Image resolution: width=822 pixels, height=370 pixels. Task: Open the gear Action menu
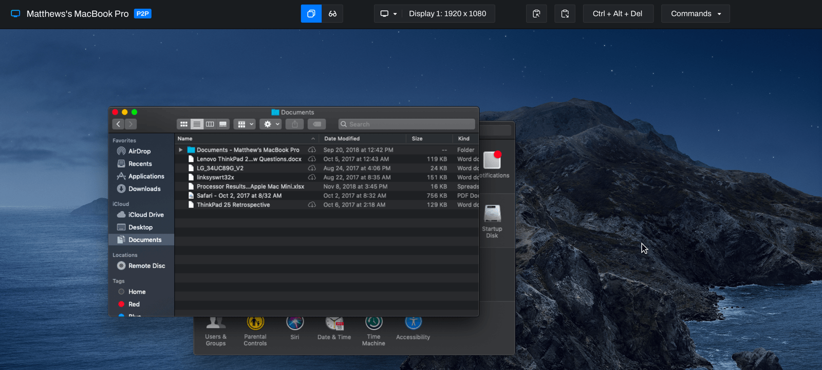click(270, 124)
